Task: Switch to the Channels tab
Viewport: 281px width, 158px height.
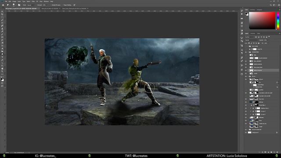Action: coord(253,33)
